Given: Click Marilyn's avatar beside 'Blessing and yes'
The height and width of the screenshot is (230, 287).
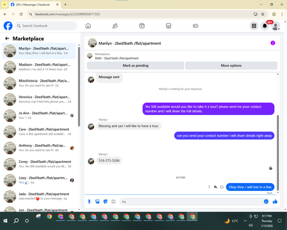Looking at the screenshot, I should point(91,126).
